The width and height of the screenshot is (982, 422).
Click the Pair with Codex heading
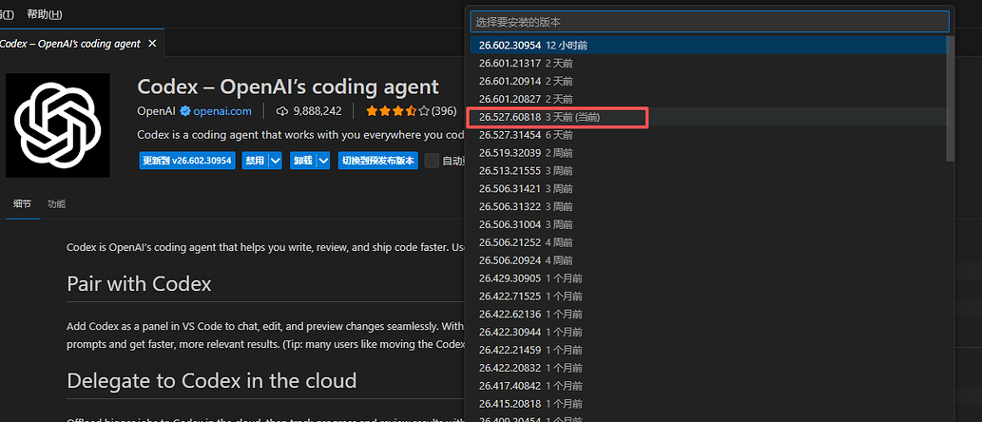coord(139,284)
